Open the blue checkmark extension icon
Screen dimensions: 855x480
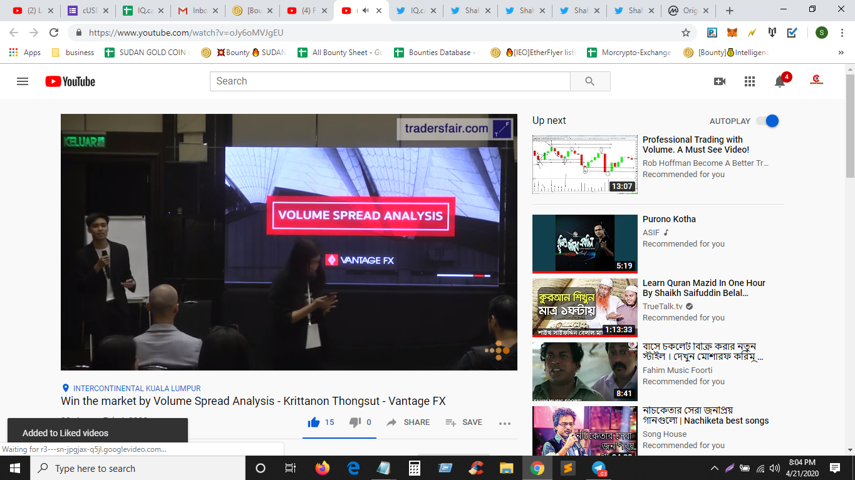(792, 33)
